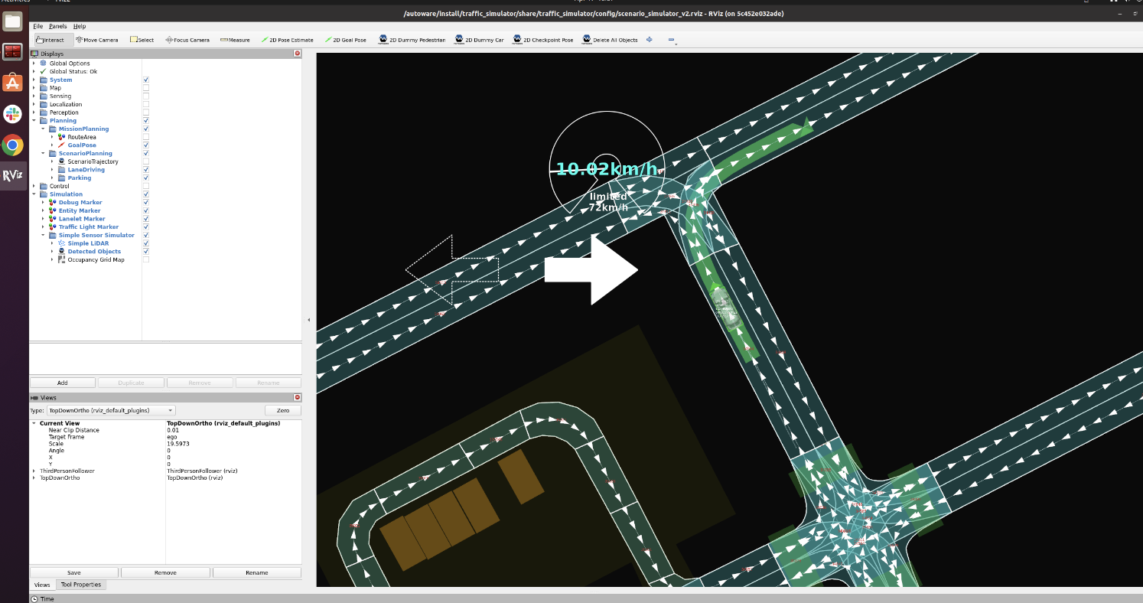Click GoalPose red arrow icon
The image size is (1143, 603).
(x=62, y=145)
